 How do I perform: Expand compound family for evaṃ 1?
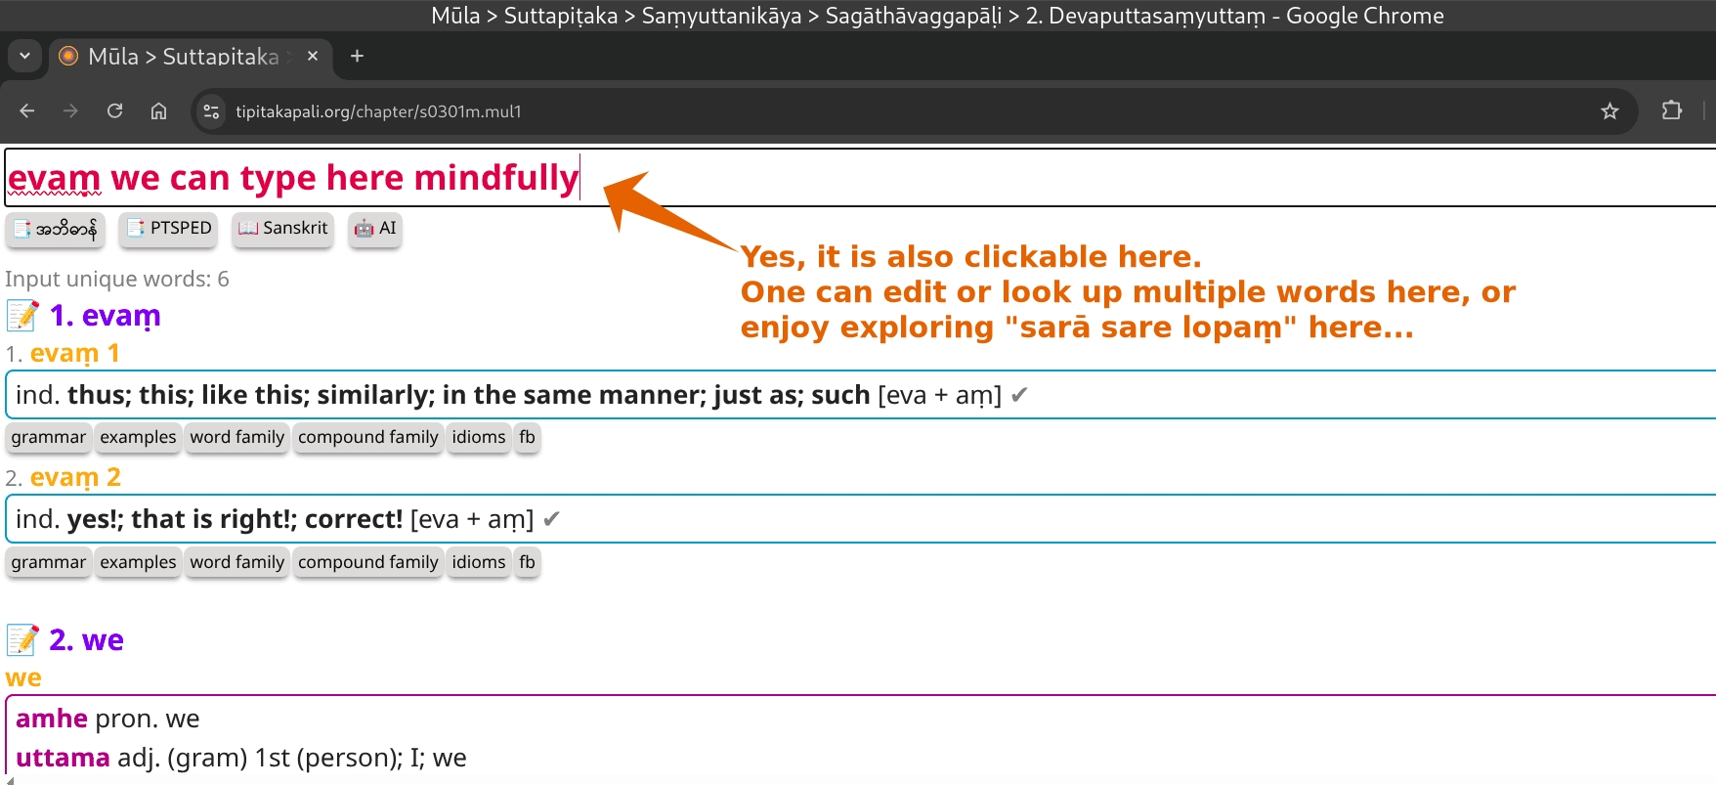click(x=368, y=437)
